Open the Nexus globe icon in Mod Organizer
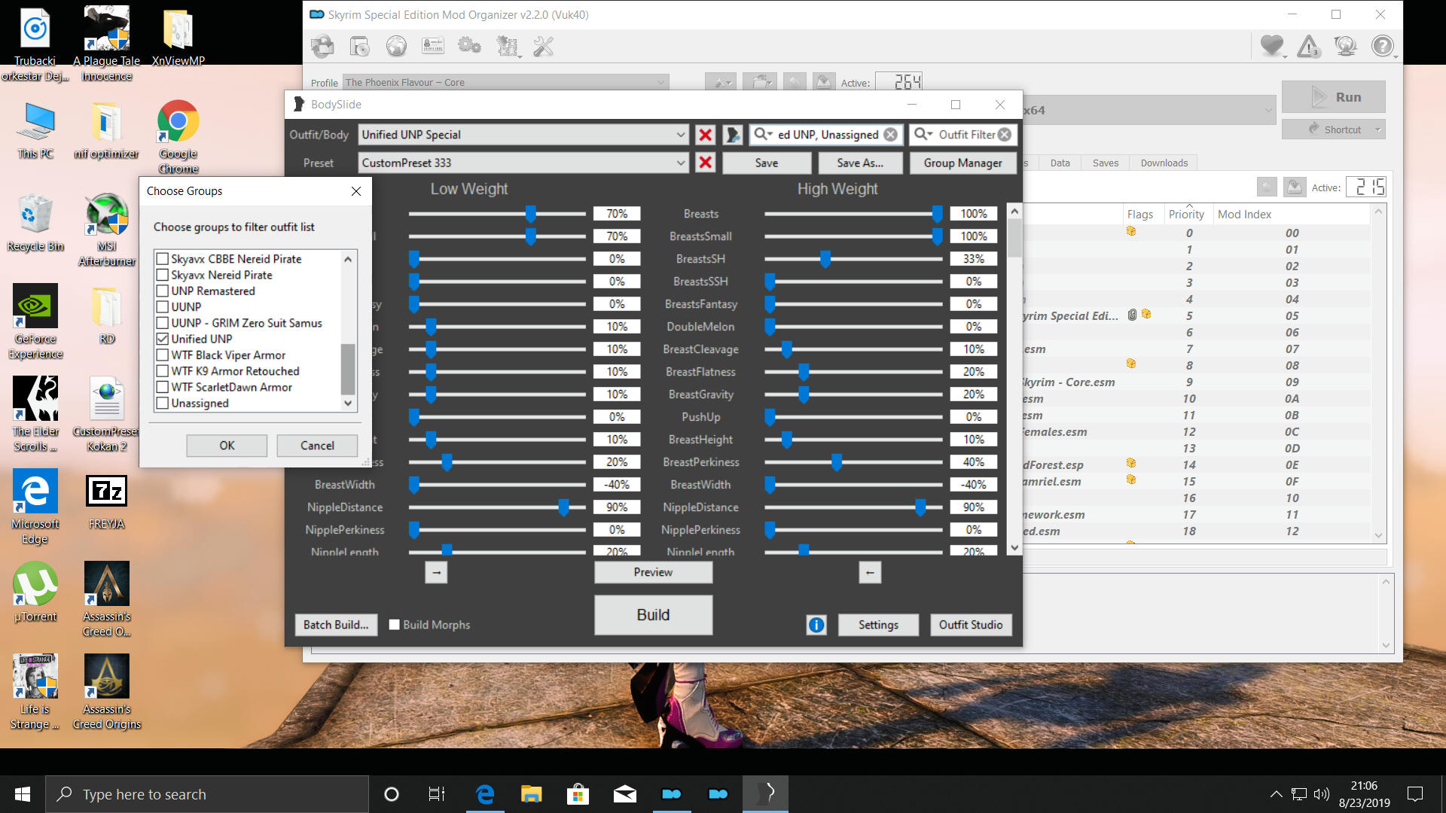Viewport: 1446px width, 813px height. (x=396, y=47)
